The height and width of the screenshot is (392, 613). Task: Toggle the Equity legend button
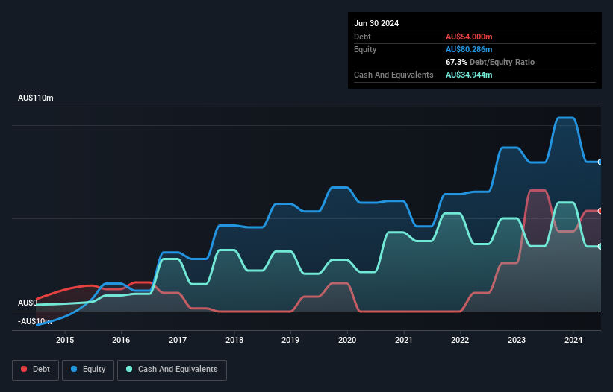click(88, 370)
